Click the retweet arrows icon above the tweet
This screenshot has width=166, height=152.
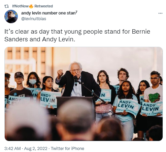coord(7,6)
